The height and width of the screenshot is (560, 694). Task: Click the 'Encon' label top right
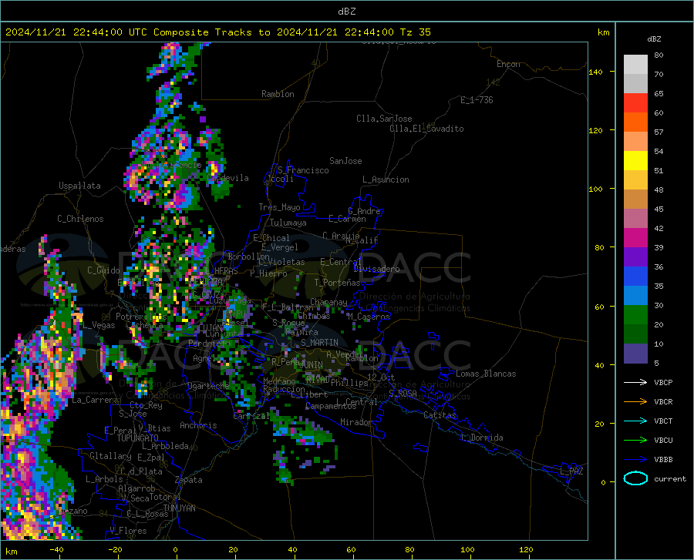pyautogui.click(x=508, y=64)
